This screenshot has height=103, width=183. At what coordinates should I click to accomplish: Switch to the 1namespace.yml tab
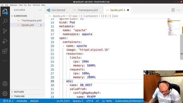[x=87, y=10]
